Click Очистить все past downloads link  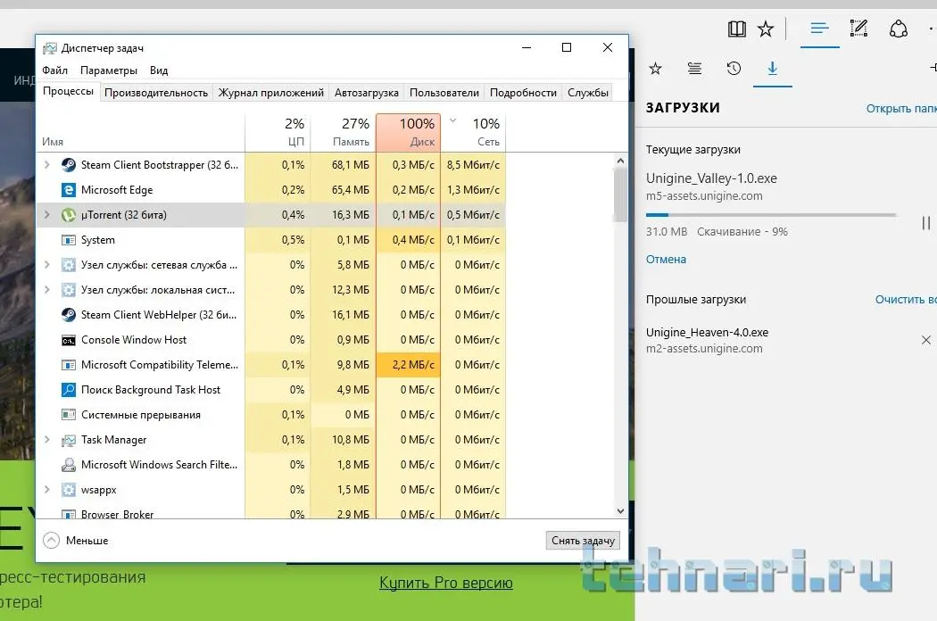[906, 300]
